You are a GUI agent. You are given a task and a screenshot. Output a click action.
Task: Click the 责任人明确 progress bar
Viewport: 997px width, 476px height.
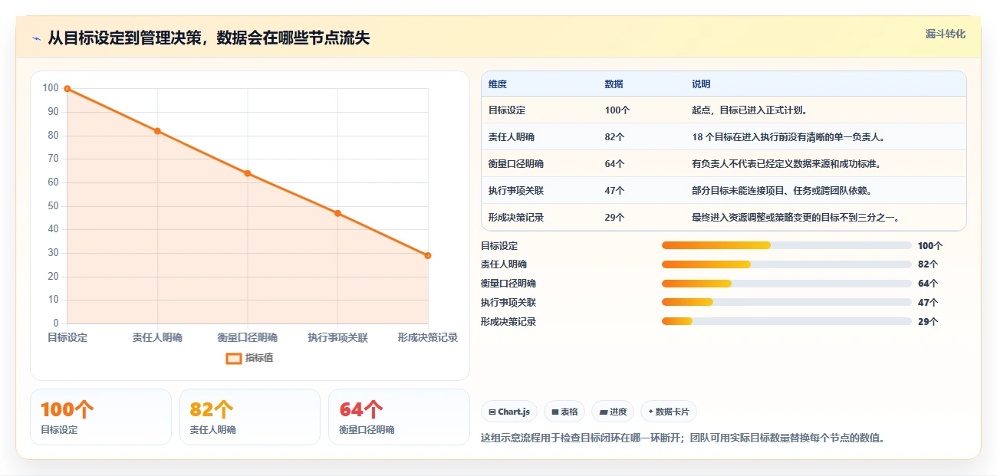(786, 264)
